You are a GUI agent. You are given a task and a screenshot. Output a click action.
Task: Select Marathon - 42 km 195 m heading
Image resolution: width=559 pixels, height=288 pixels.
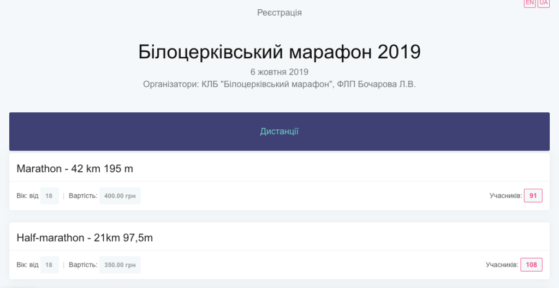click(x=75, y=169)
